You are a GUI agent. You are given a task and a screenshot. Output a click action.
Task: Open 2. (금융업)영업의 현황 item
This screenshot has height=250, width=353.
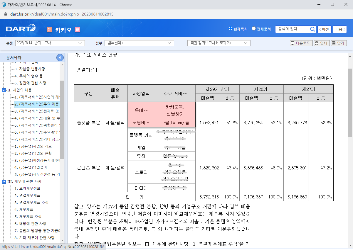33,153
